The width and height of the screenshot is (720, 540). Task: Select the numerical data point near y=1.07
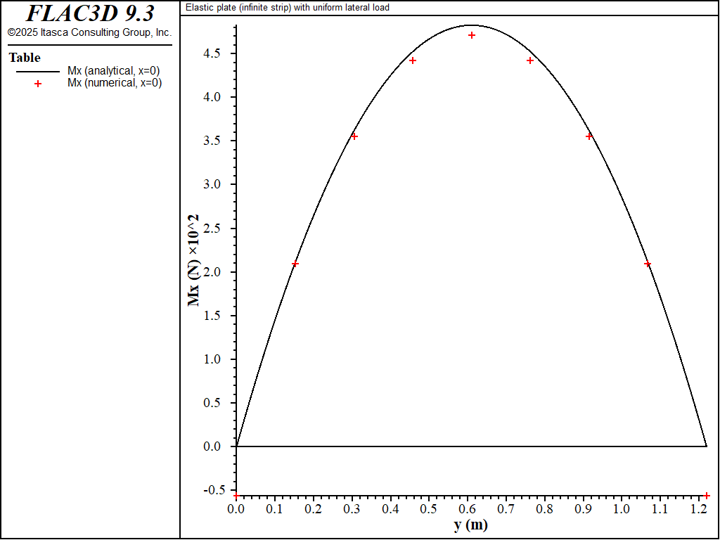(x=648, y=264)
